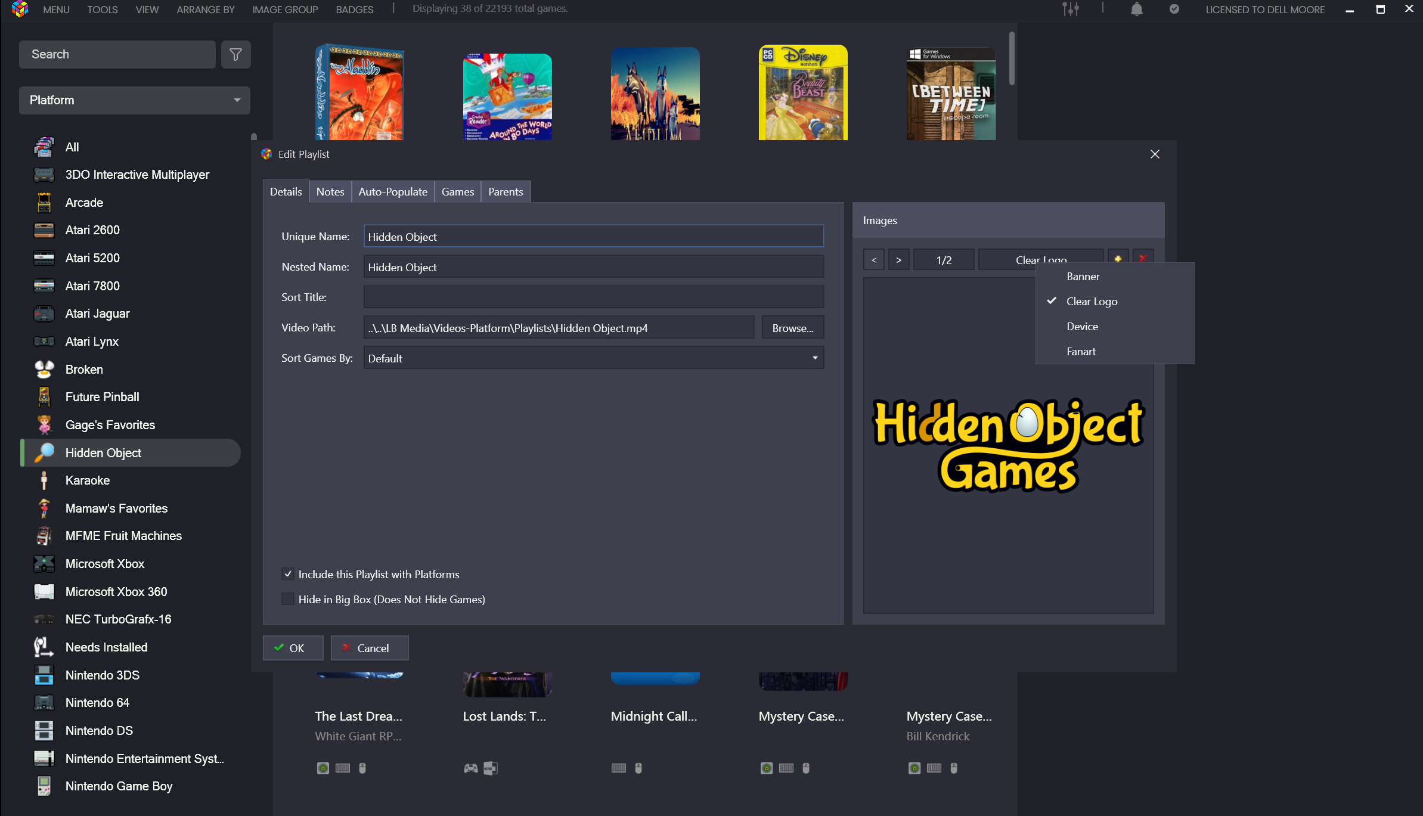Select the Karaoke microphone icon

tap(44, 480)
